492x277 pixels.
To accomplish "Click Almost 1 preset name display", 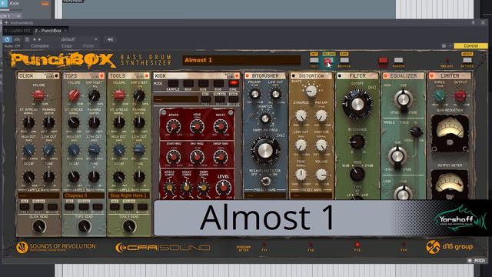I will pyautogui.click(x=241, y=60).
